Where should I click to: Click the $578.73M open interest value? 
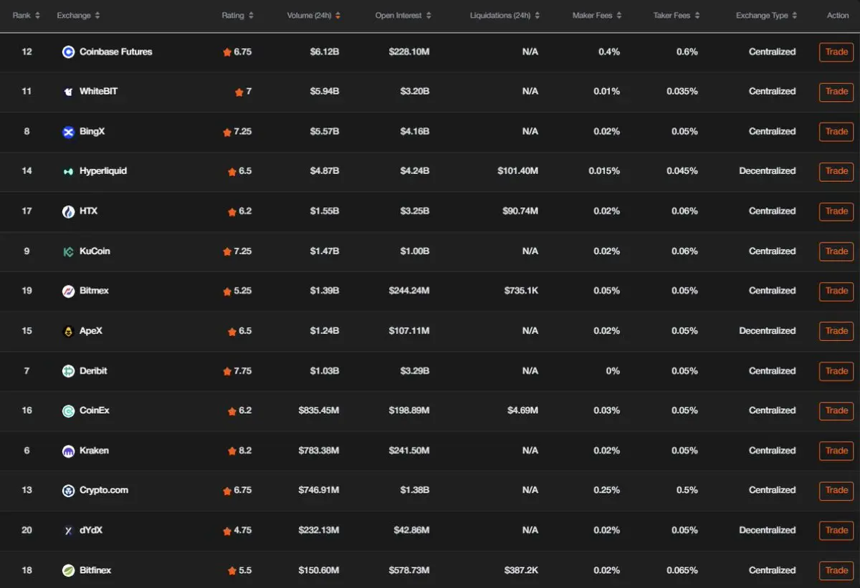[x=409, y=571]
